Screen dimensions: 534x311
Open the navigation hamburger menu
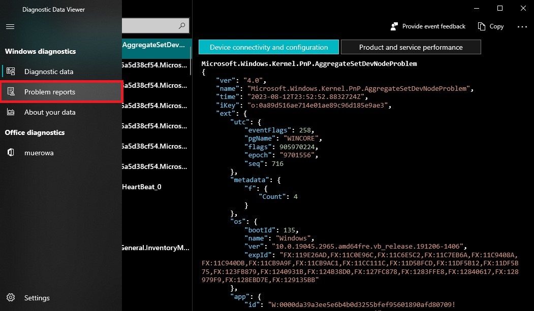pyautogui.click(x=10, y=26)
